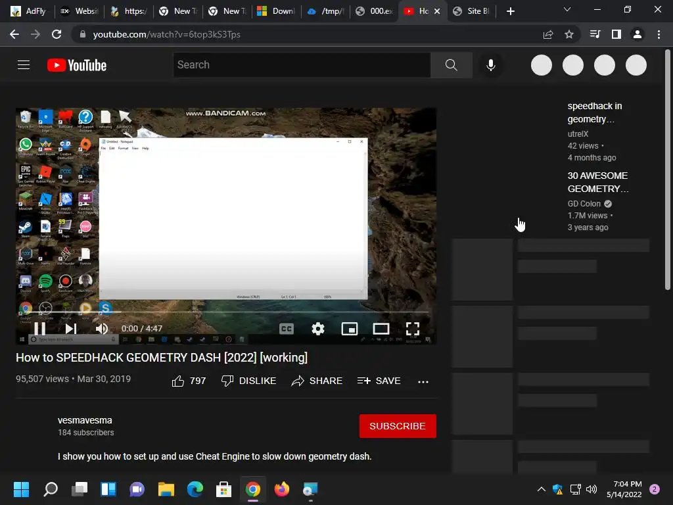
Task: Open media controls icon in Chrome
Action: [x=595, y=34]
